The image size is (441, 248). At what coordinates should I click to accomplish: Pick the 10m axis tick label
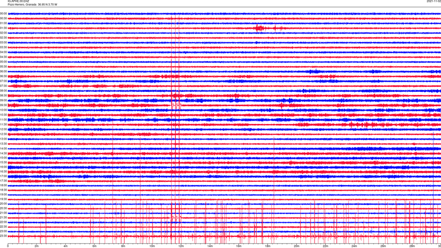pyautogui.click(x=152, y=246)
